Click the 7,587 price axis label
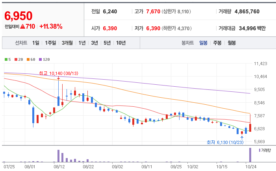This screenshot has width=276, height=171. pyautogui.click(x=259, y=116)
